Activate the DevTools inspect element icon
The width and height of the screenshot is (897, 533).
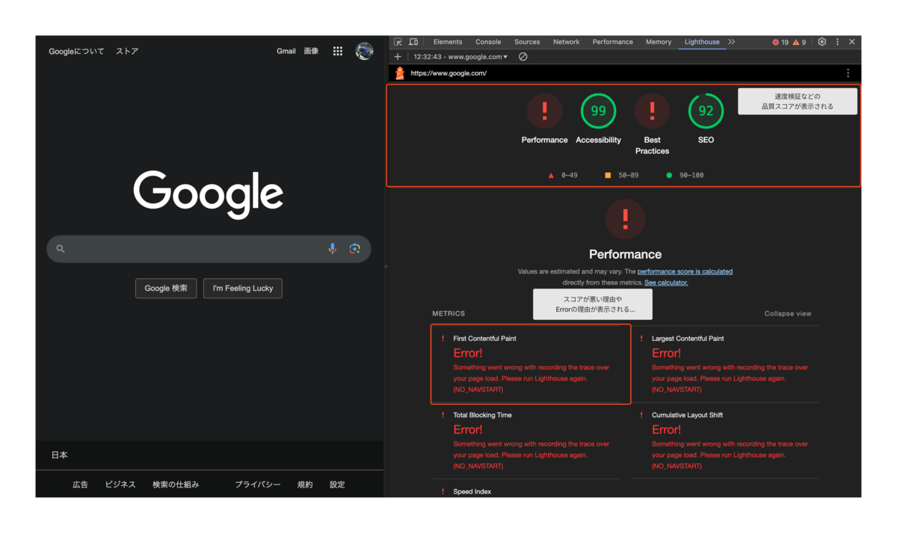click(x=398, y=42)
